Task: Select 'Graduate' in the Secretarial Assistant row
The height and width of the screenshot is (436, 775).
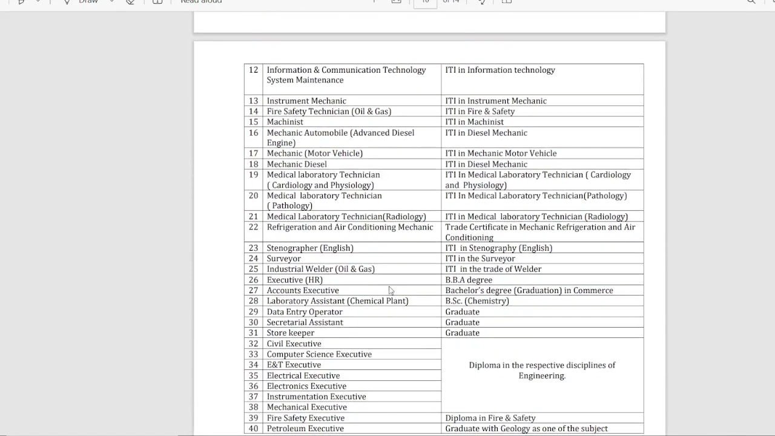Action: coord(463,322)
